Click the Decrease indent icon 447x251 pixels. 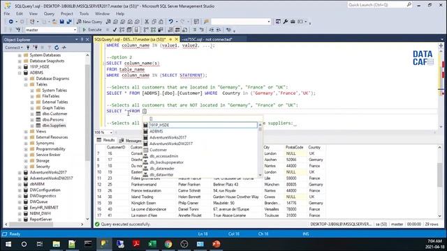tap(211, 29)
